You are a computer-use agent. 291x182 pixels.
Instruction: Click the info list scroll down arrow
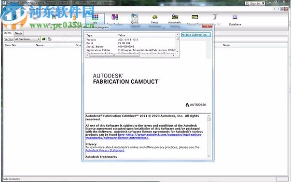pos(178,52)
